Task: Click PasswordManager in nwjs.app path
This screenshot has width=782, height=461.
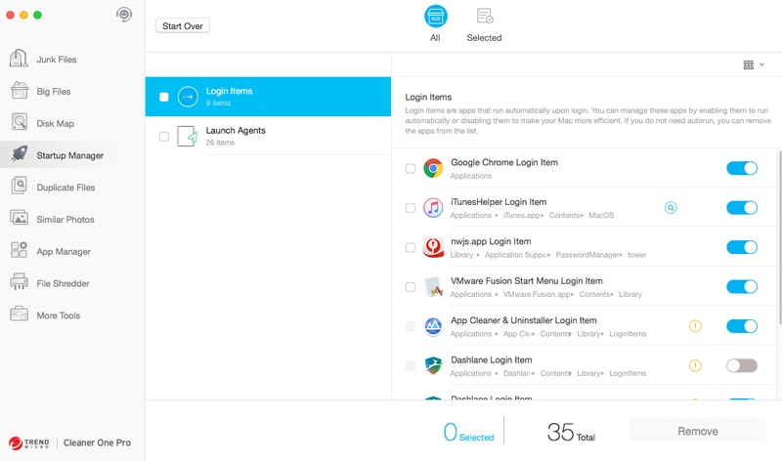Action: [x=587, y=255]
